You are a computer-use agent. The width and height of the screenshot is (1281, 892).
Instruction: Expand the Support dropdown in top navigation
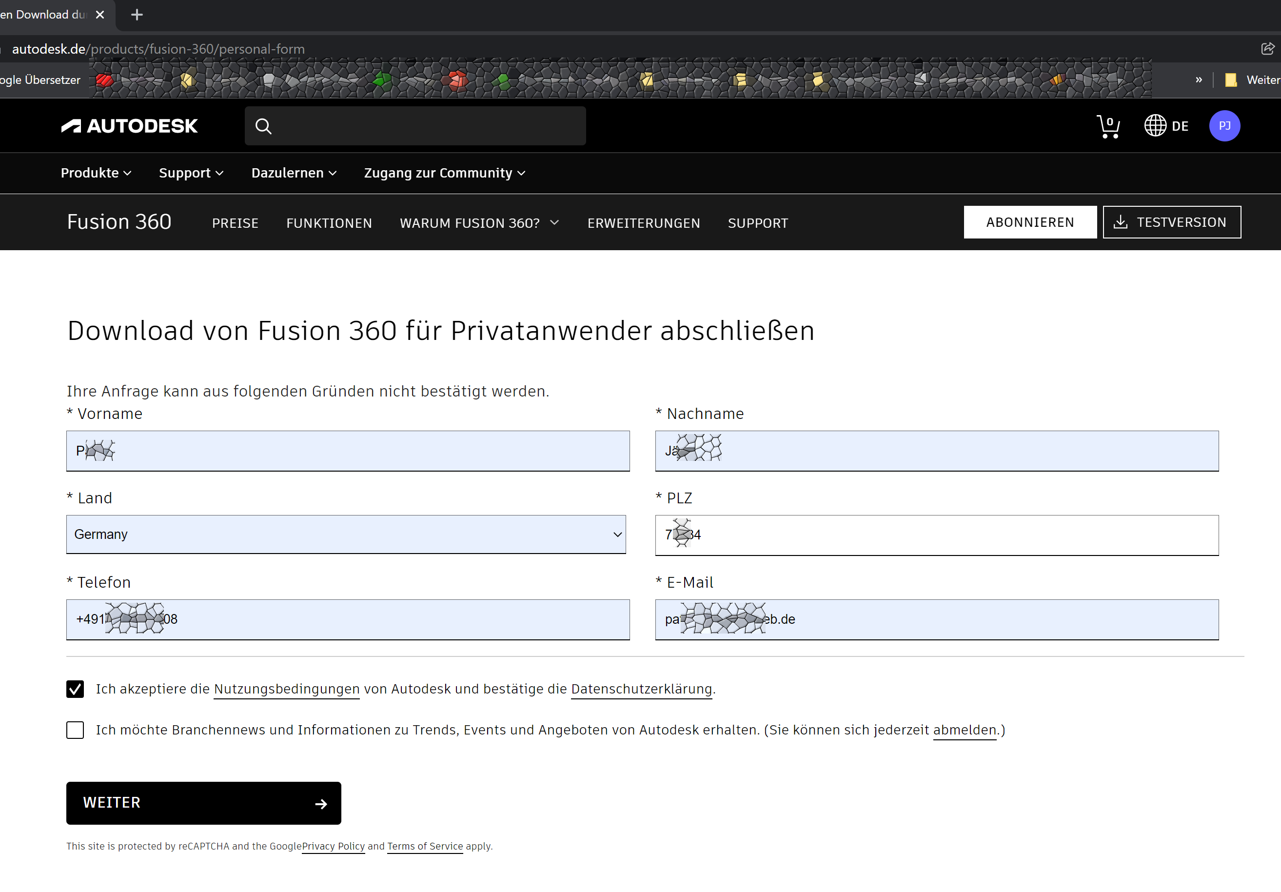(x=191, y=173)
